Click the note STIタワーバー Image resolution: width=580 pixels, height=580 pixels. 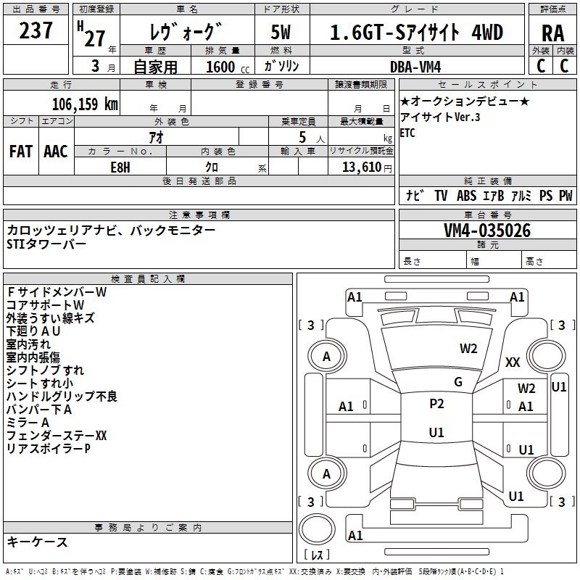pos(46,244)
